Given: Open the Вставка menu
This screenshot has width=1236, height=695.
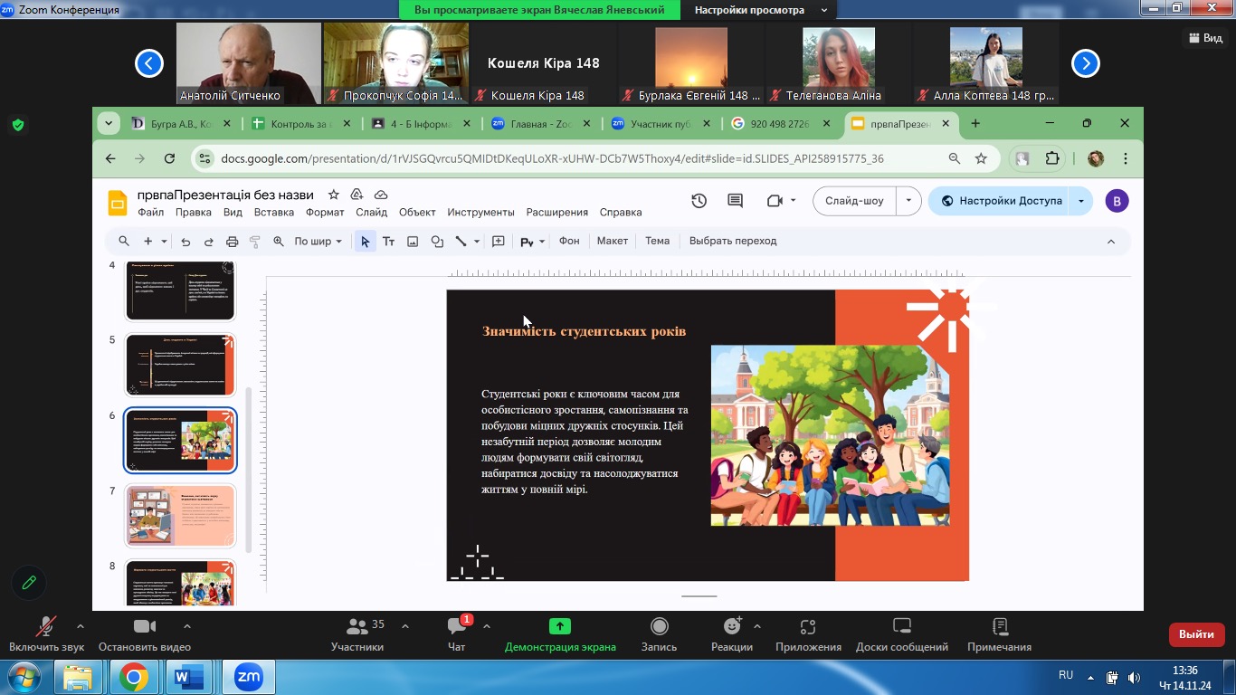Looking at the screenshot, I should pyautogui.click(x=274, y=212).
